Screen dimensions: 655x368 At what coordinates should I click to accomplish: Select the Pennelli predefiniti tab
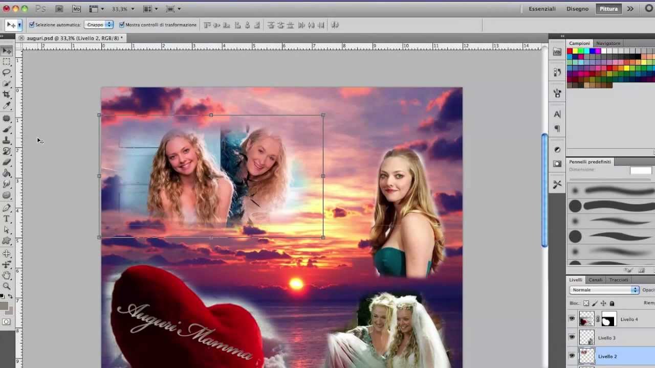coord(590,162)
